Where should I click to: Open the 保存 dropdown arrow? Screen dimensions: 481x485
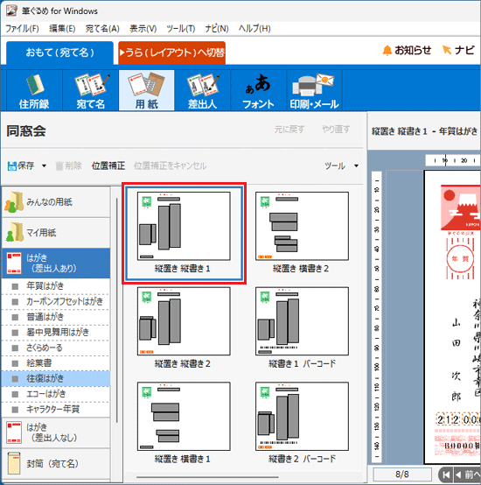pyautogui.click(x=45, y=166)
